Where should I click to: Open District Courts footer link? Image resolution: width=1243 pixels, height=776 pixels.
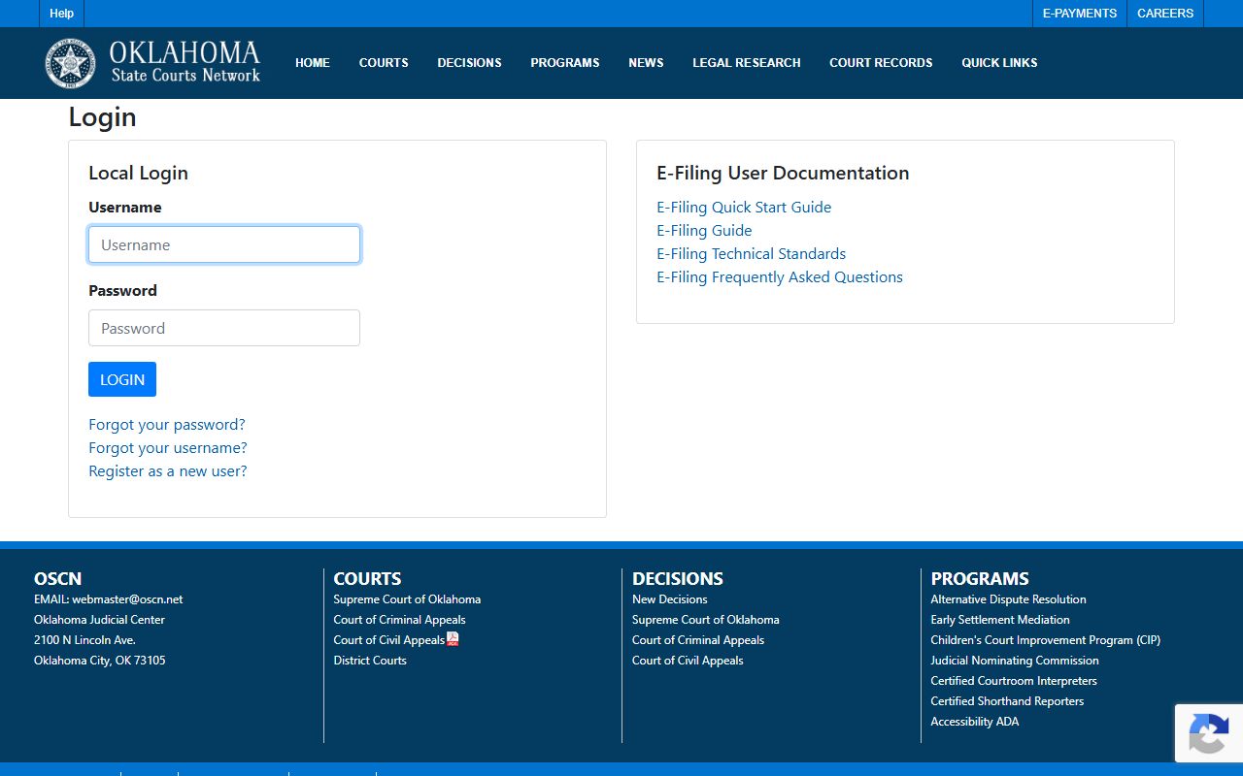370,661
